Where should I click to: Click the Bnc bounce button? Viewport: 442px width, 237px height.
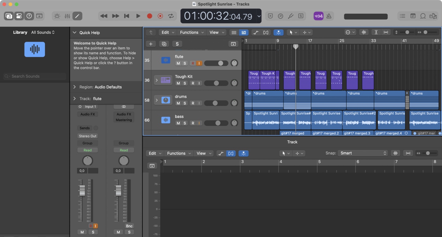tap(129, 226)
